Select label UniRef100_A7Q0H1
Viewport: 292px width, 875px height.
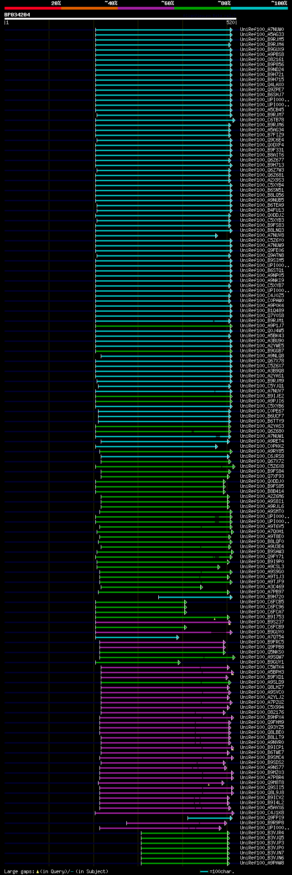pyautogui.click(x=262, y=532)
